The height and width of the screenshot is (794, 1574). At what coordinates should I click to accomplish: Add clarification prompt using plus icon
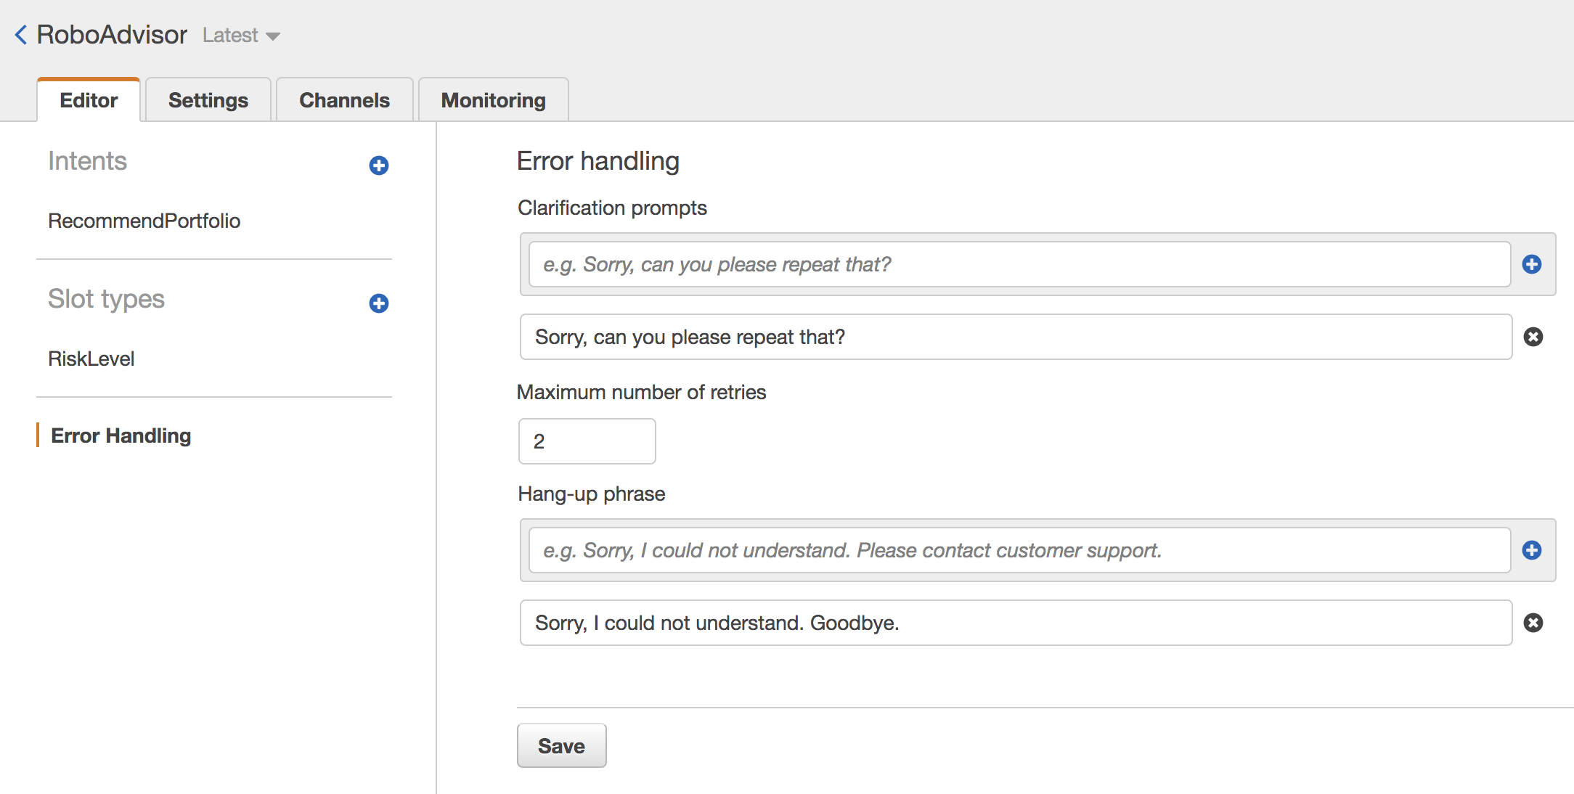coord(1532,264)
